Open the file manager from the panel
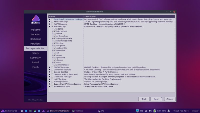This screenshot has width=200, height=113. pos(26,111)
